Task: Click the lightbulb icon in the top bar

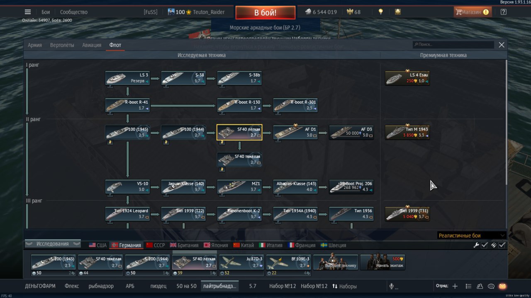Action: tap(380, 12)
